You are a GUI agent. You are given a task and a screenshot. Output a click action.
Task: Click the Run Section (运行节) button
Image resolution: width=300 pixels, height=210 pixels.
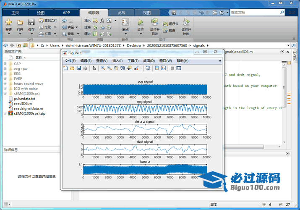click(x=170, y=24)
